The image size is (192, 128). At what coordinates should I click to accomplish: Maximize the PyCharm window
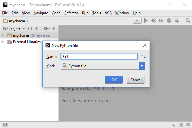coord(171,5)
